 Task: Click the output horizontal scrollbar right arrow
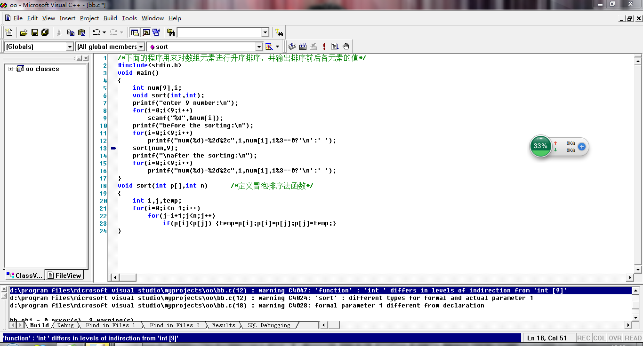628,325
